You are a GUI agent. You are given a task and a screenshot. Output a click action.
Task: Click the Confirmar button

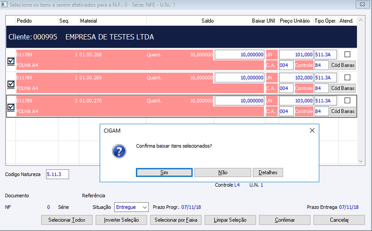(285, 220)
